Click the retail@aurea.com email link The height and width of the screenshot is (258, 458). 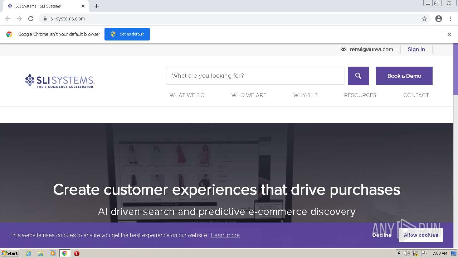click(x=371, y=49)
